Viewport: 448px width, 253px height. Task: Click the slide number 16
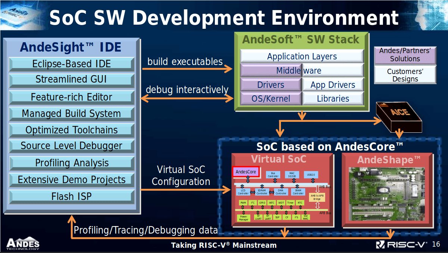[436, 244]
